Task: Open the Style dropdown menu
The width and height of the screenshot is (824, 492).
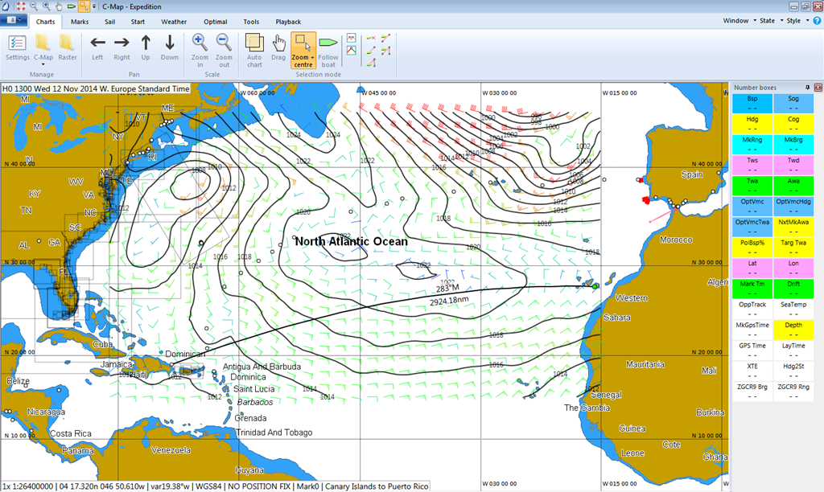Action: (x=797, y=20)
